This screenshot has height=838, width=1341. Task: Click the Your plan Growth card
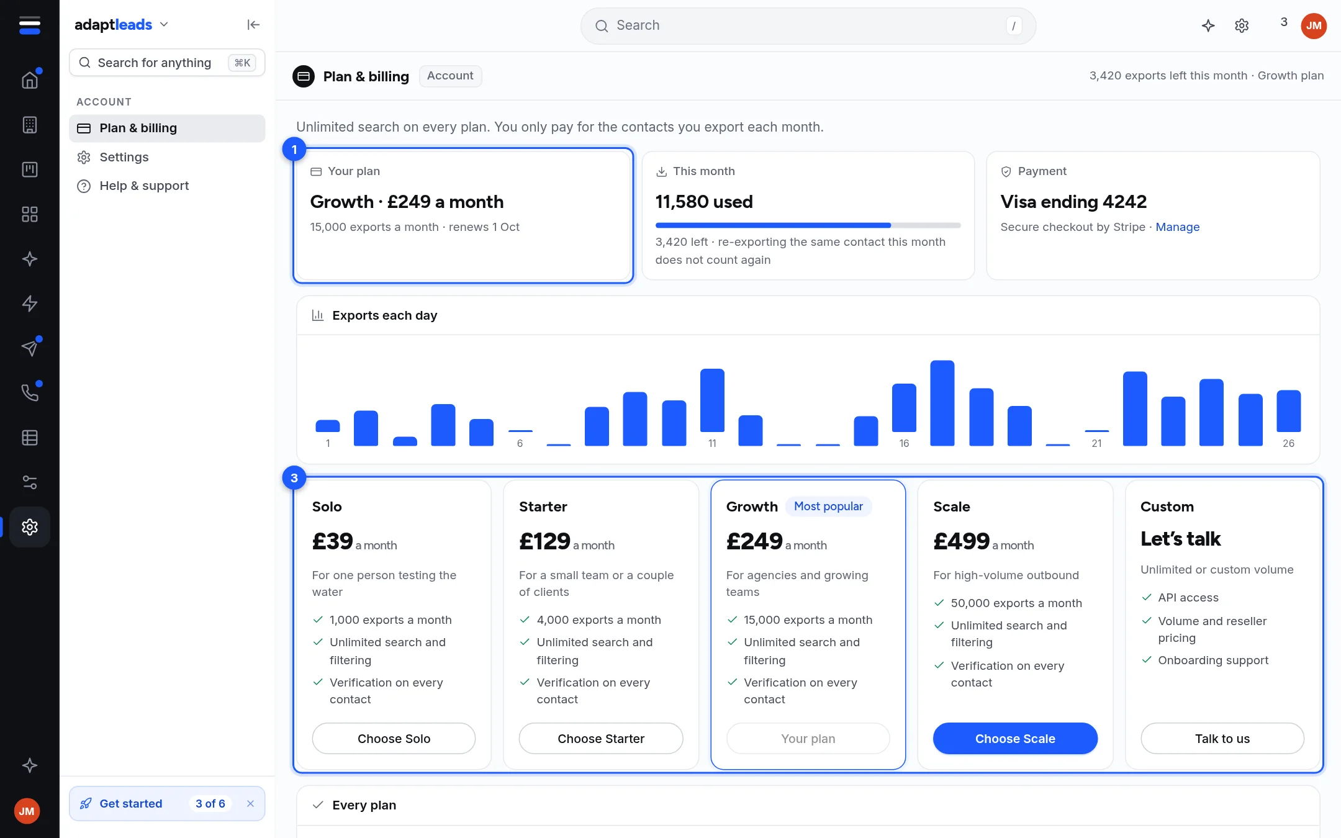[x=463, y=215]
